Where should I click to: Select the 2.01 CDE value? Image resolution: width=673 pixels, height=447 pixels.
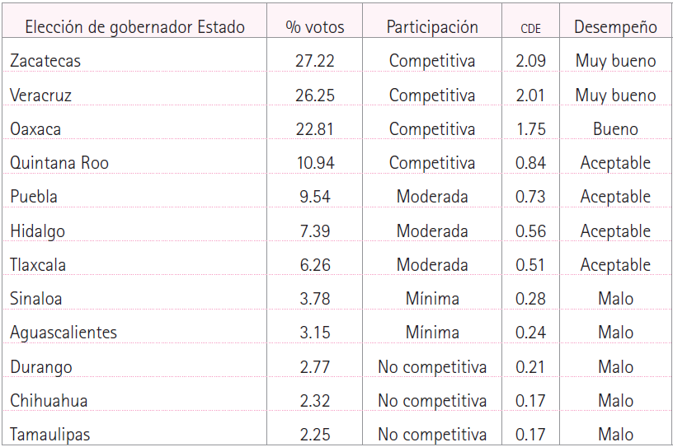point(530,95)
